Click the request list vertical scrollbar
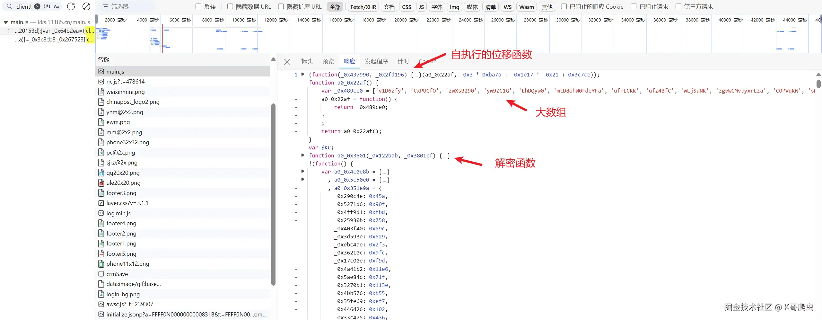 pyautogui.click(x=273, y=194)
